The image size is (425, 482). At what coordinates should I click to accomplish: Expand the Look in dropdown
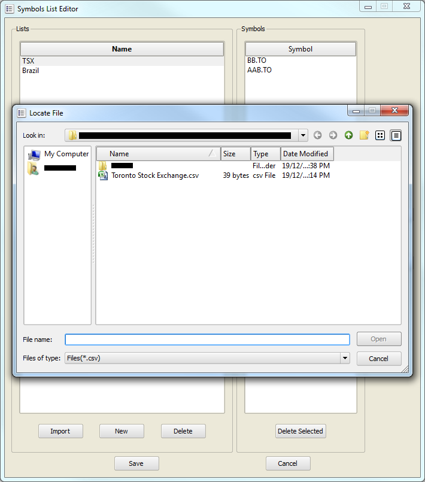(x=303, y=135)
